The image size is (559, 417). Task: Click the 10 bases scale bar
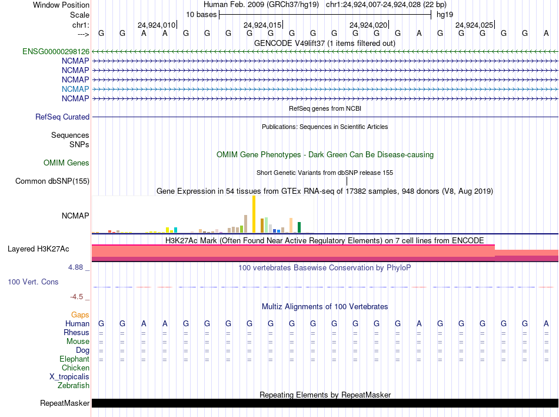tap(325, 15)
